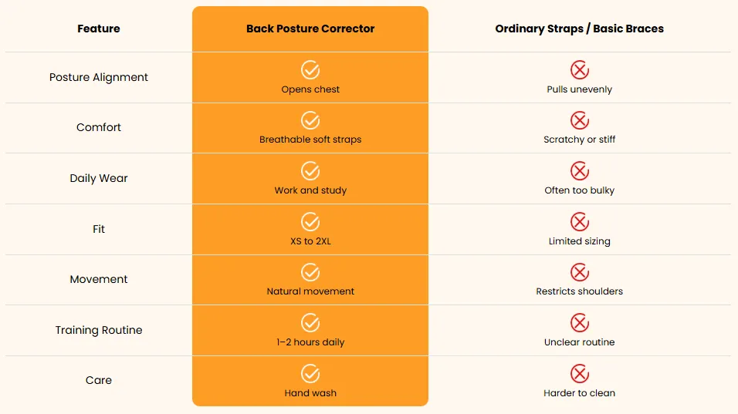
Task: Select the Training Routine row label
Action: pos(99,331)
